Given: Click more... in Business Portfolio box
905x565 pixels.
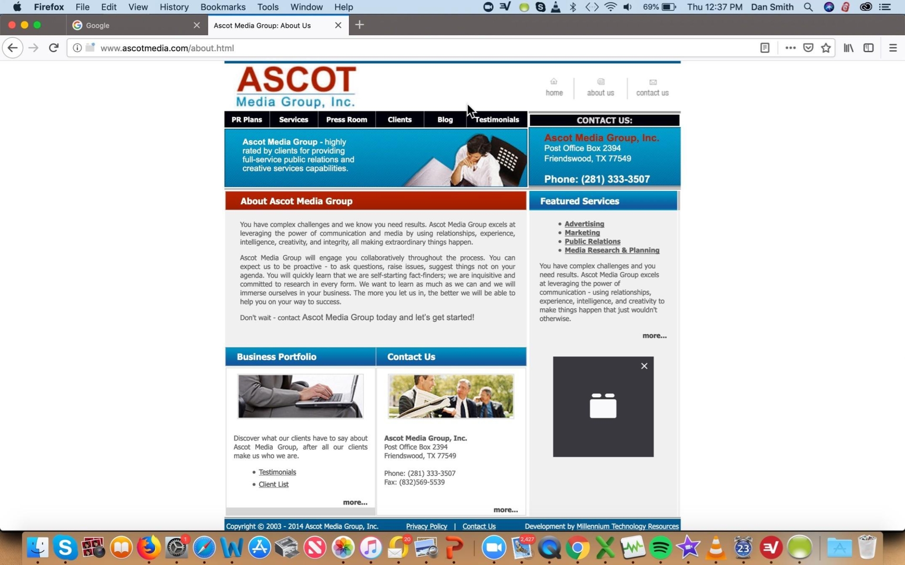Looking at the screenshot, I should tap(355, 502).
